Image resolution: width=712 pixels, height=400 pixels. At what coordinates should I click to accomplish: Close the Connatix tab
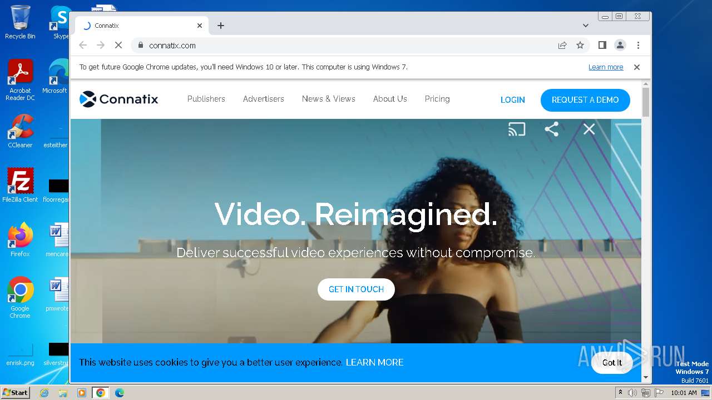[200, 26]
